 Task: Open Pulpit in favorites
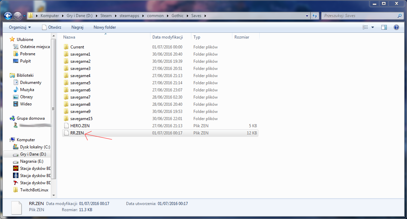22,61
